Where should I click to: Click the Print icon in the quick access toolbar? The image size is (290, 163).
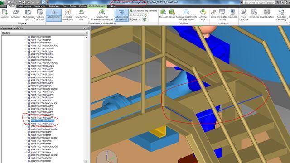point(24,2)
